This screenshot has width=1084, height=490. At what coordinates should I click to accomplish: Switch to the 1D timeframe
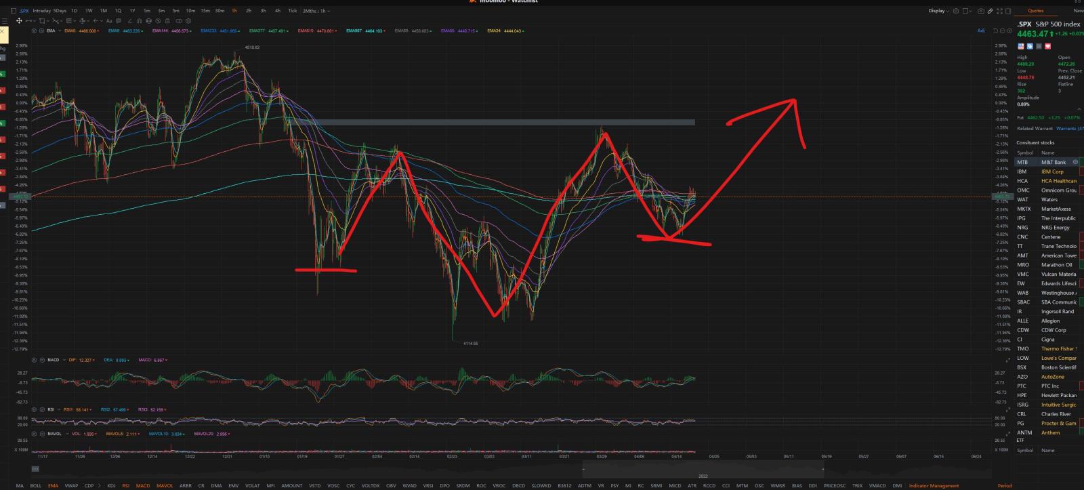point(74,11)
